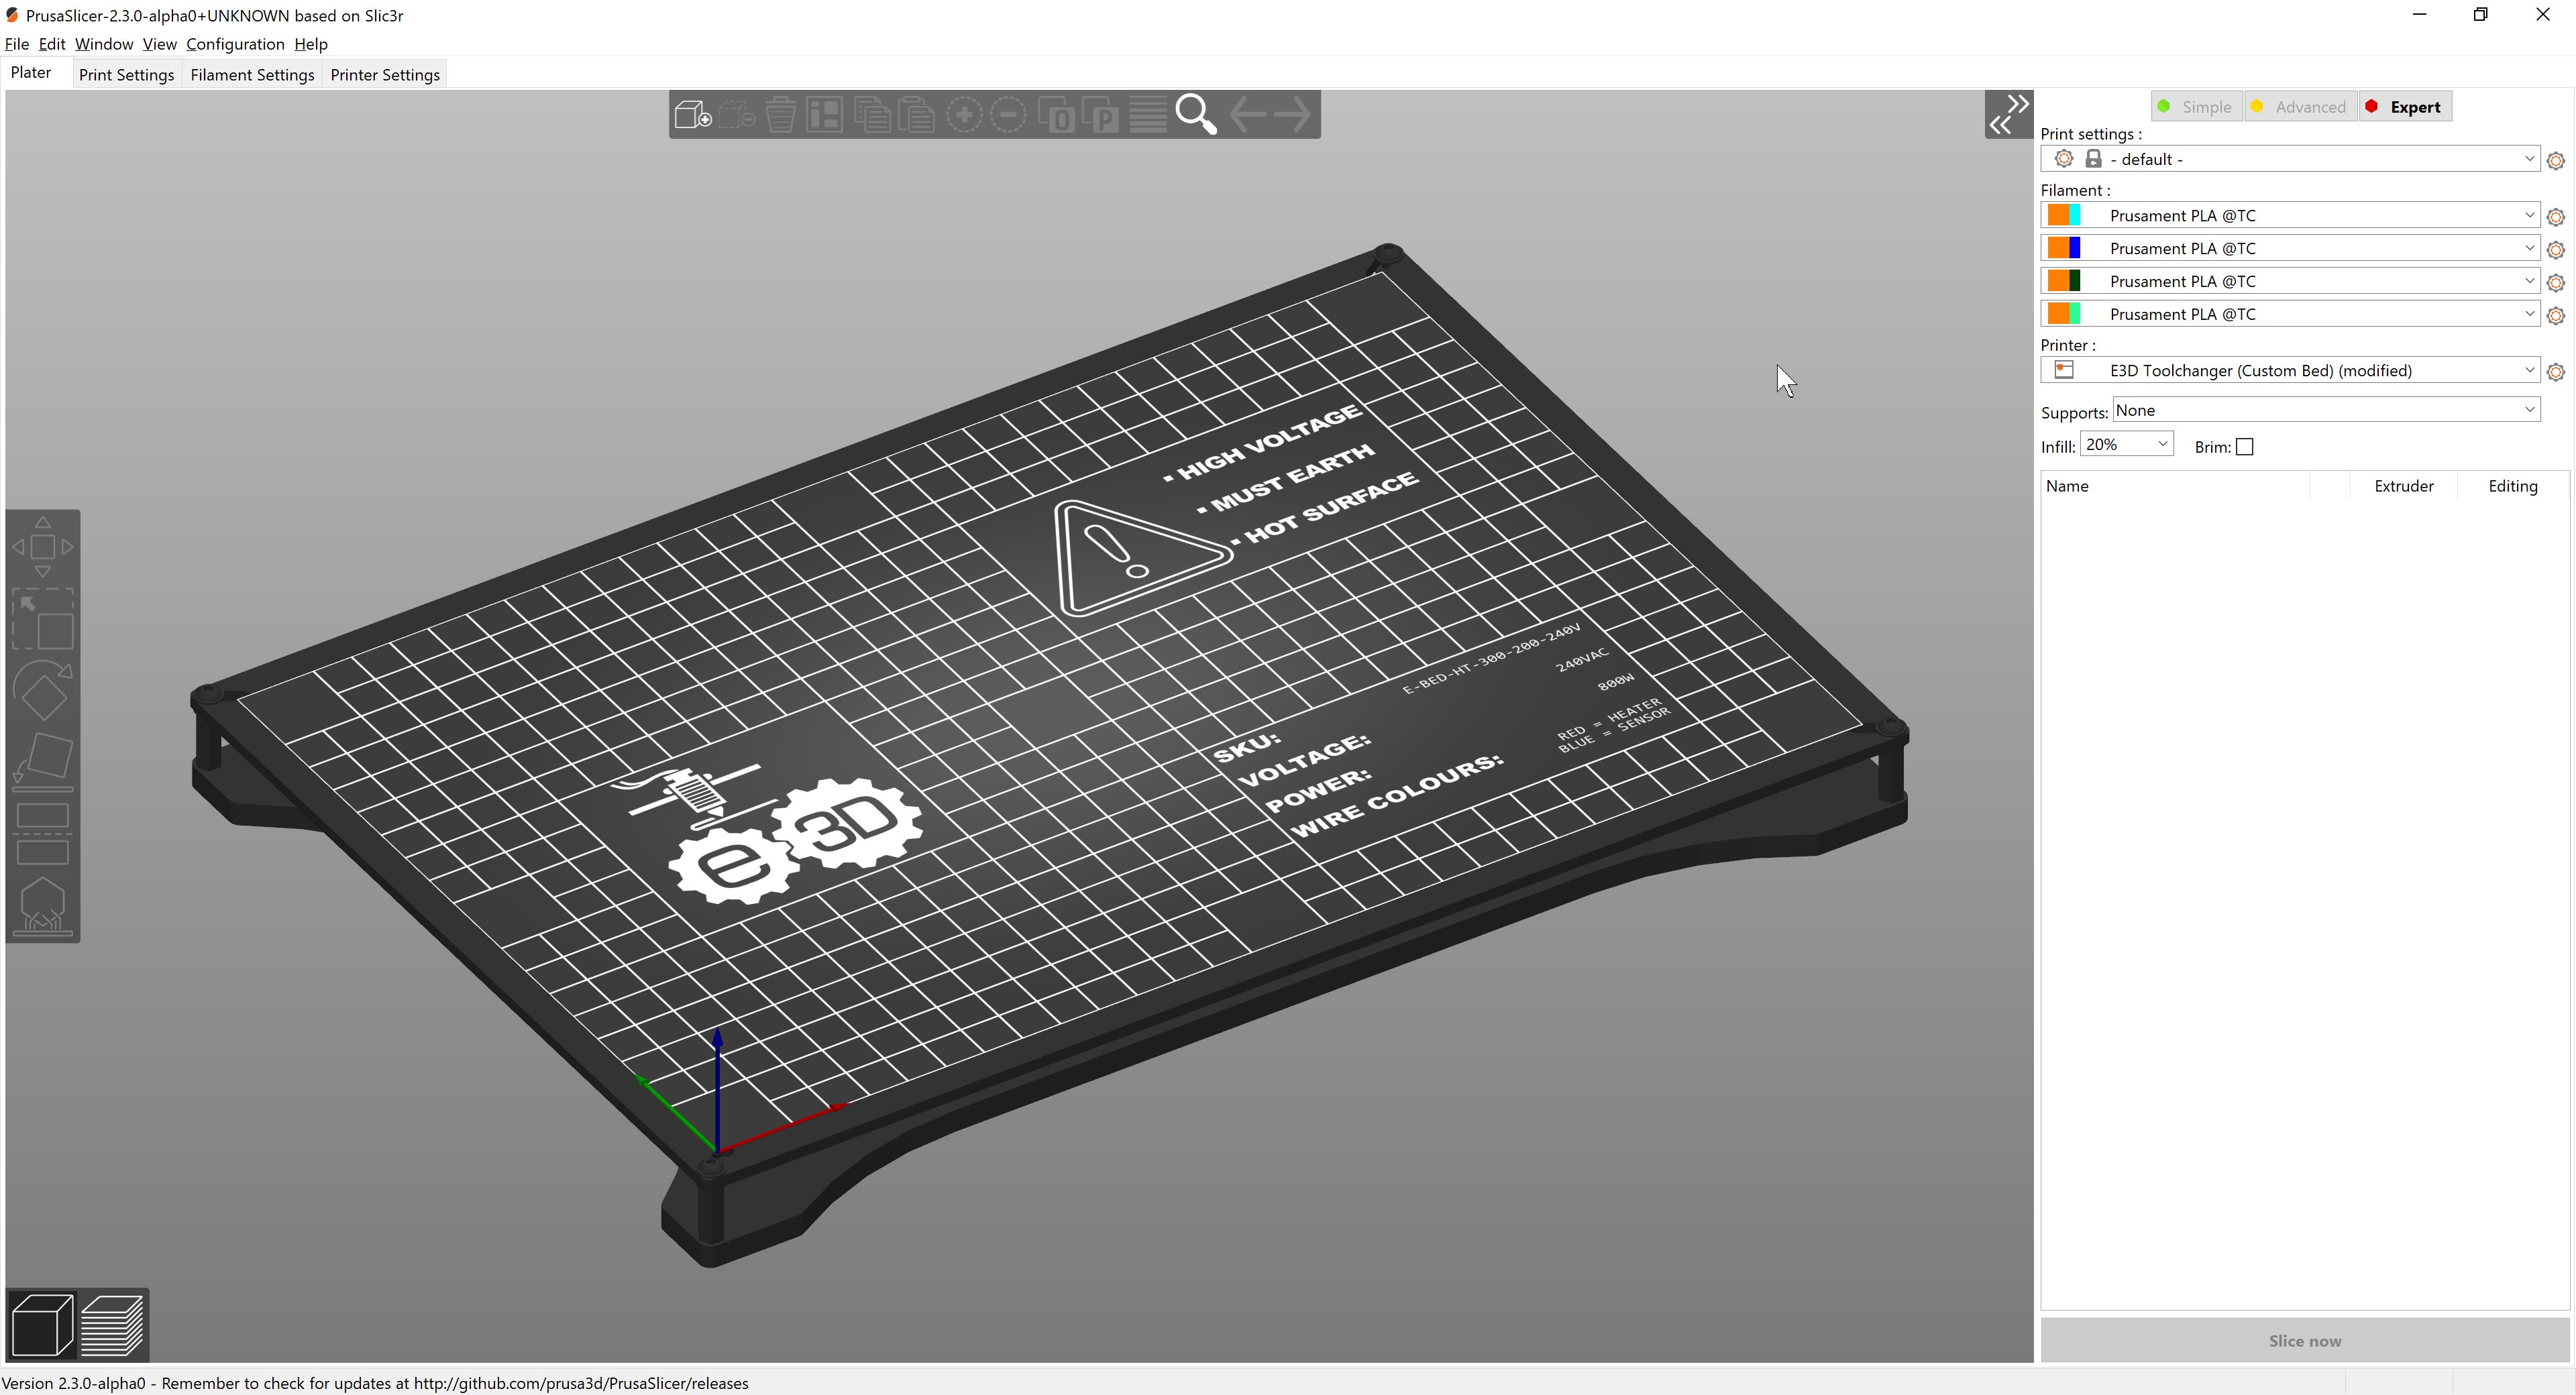Open gear icon next to first filament
This screenshot has height=1395, width=2576.
point(2556,217)
